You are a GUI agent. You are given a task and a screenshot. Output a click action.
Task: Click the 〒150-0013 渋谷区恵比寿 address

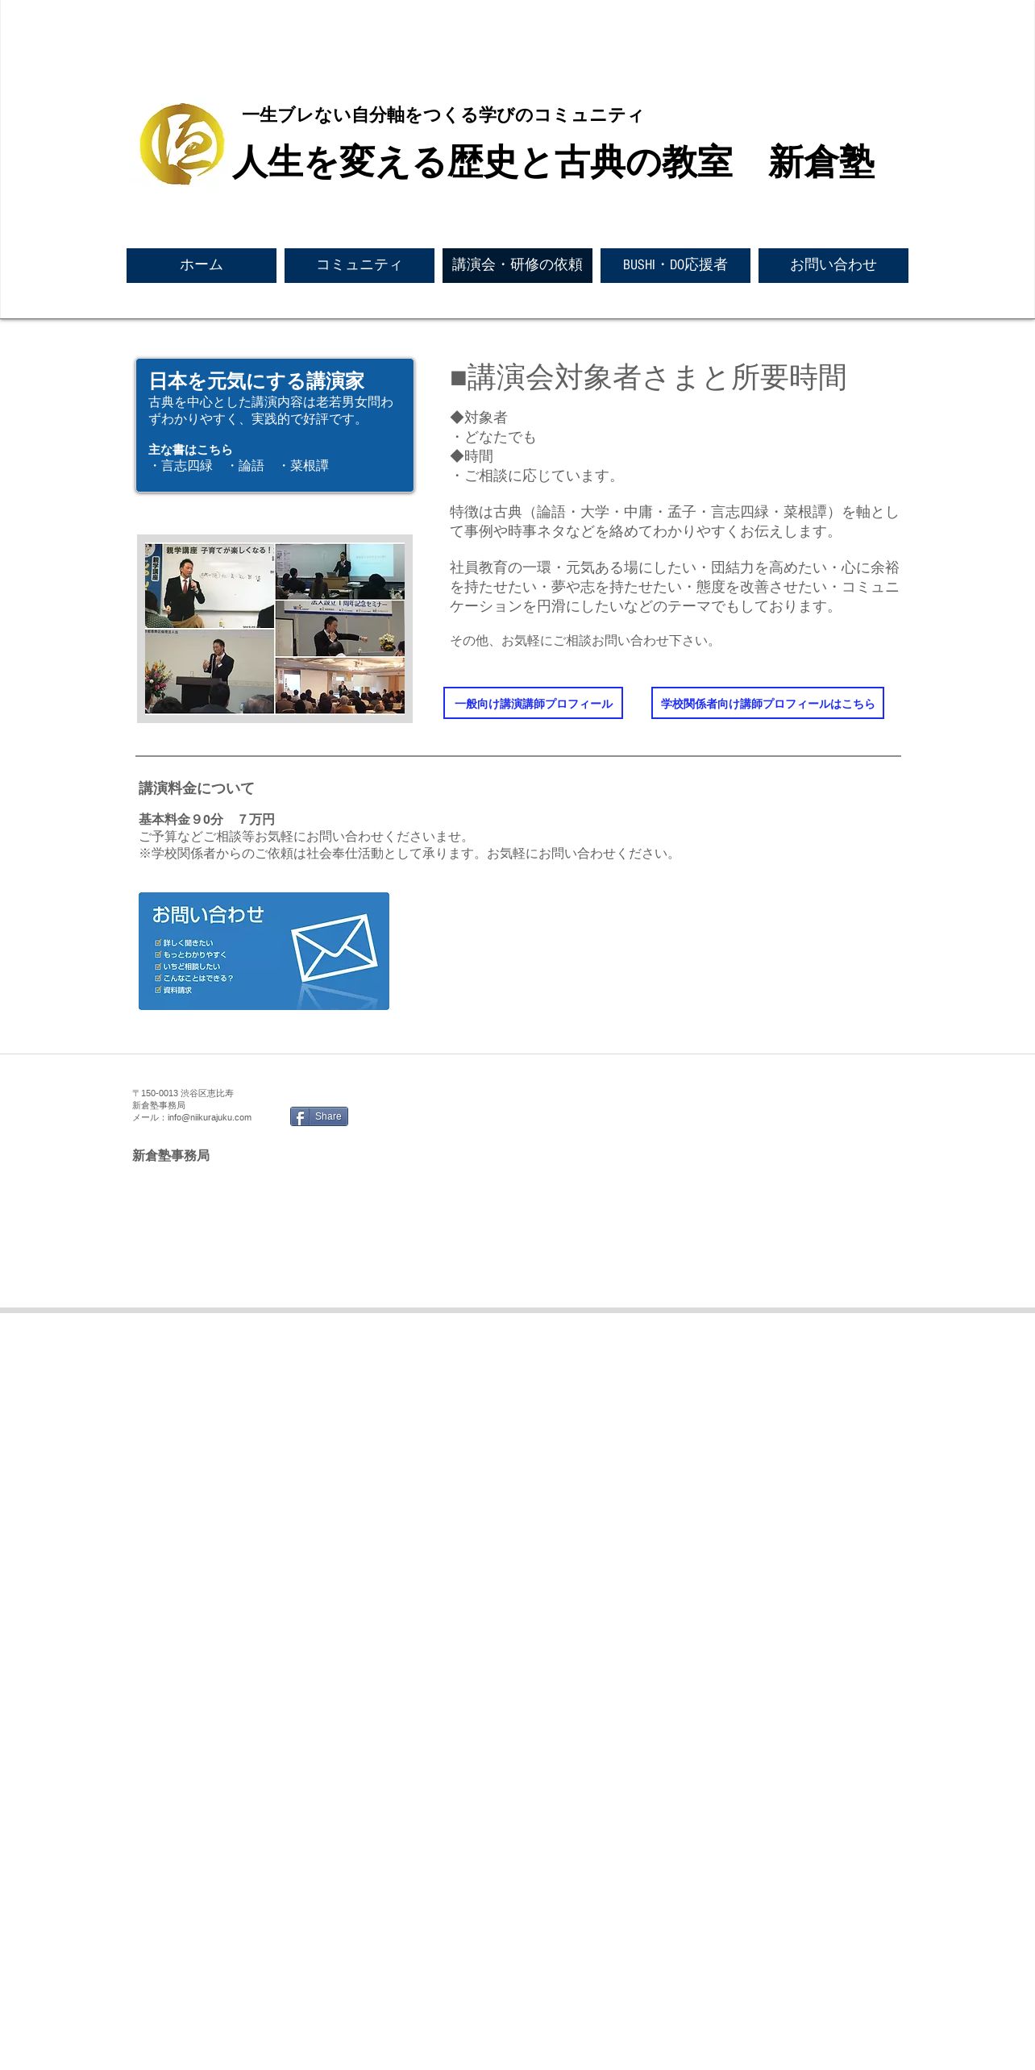[x=183, y=1093]
